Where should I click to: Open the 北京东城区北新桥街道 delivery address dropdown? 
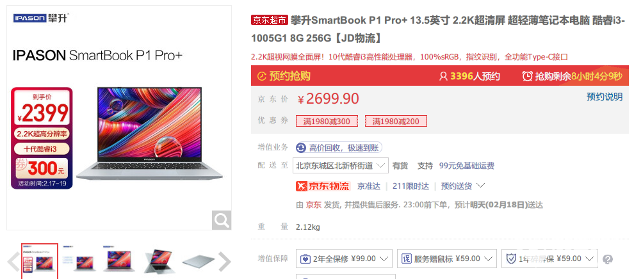[341, 166]
